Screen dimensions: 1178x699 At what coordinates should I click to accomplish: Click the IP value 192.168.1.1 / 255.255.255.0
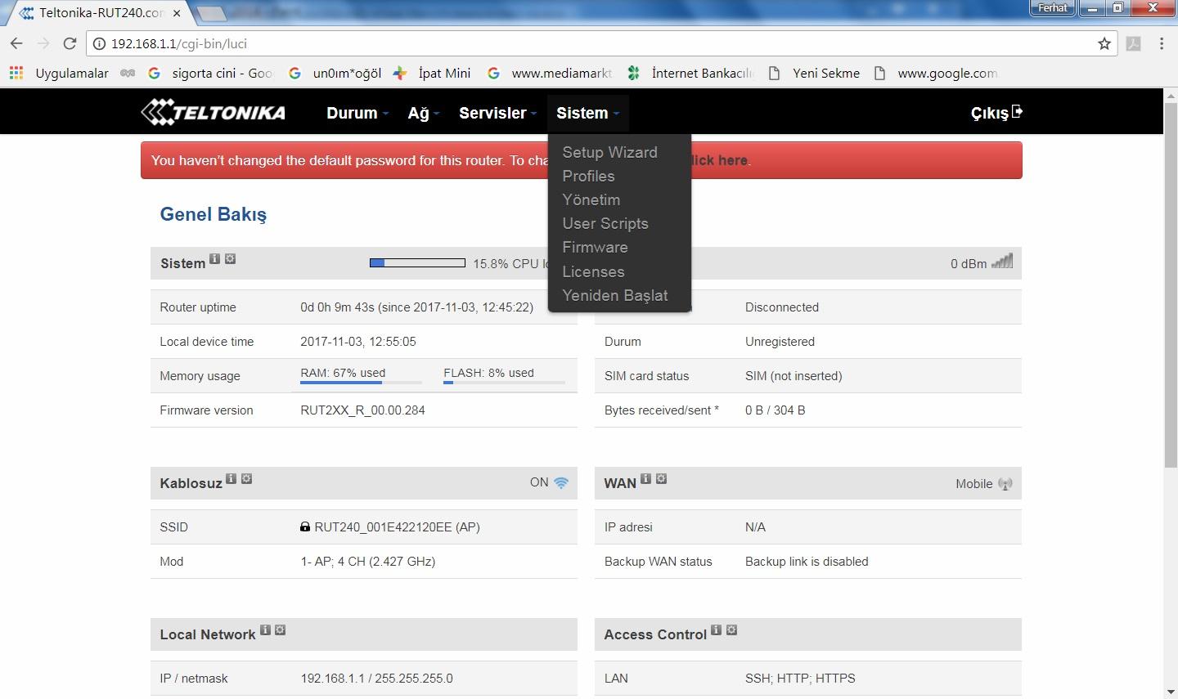(376, 679)
